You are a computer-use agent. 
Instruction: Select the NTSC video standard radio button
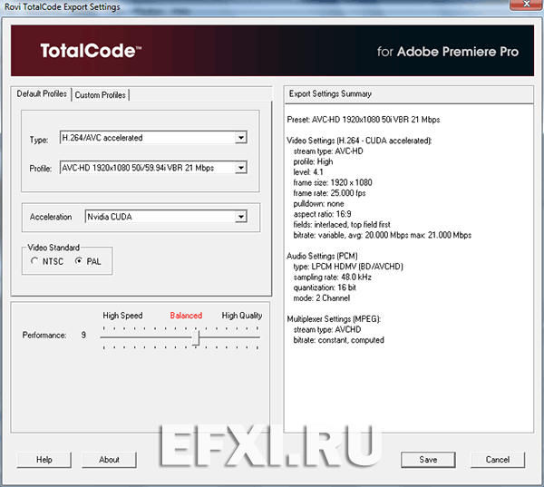point(34,261)
